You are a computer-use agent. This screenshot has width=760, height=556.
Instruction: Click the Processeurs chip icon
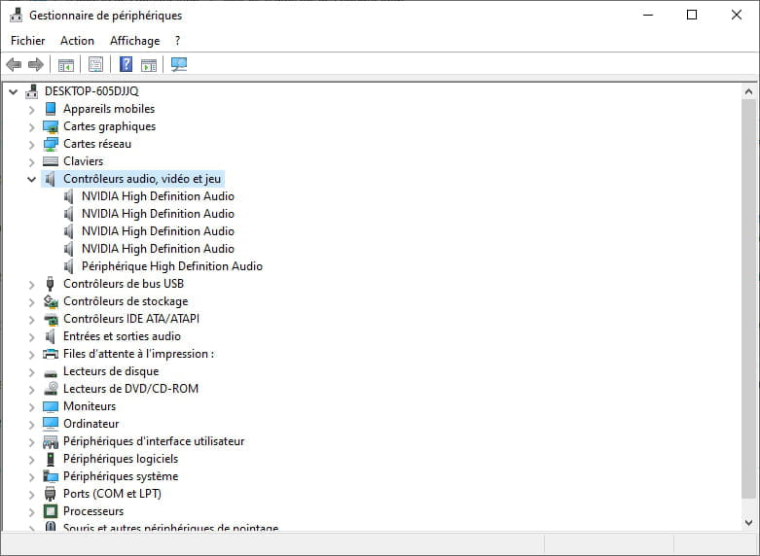[51, 511]
